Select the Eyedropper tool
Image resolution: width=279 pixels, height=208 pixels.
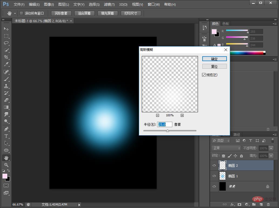click(6, 64)
